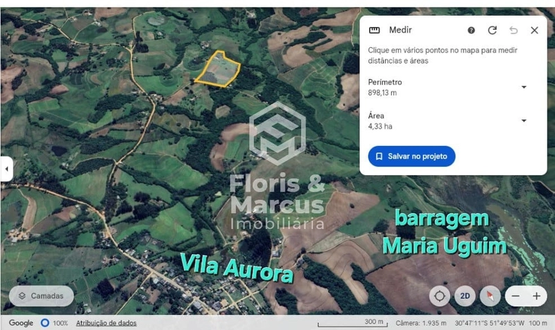555x330 pixels.
Task: Expand the Área units dropdown
Action: point(524,120)
